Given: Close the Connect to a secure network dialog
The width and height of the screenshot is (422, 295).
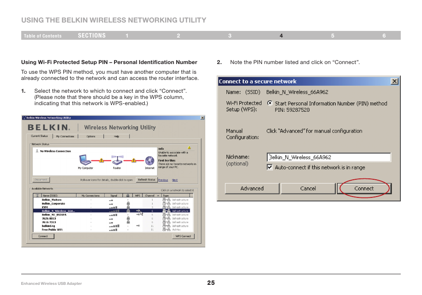Looking at the screenshot, I should coord(394,81).
